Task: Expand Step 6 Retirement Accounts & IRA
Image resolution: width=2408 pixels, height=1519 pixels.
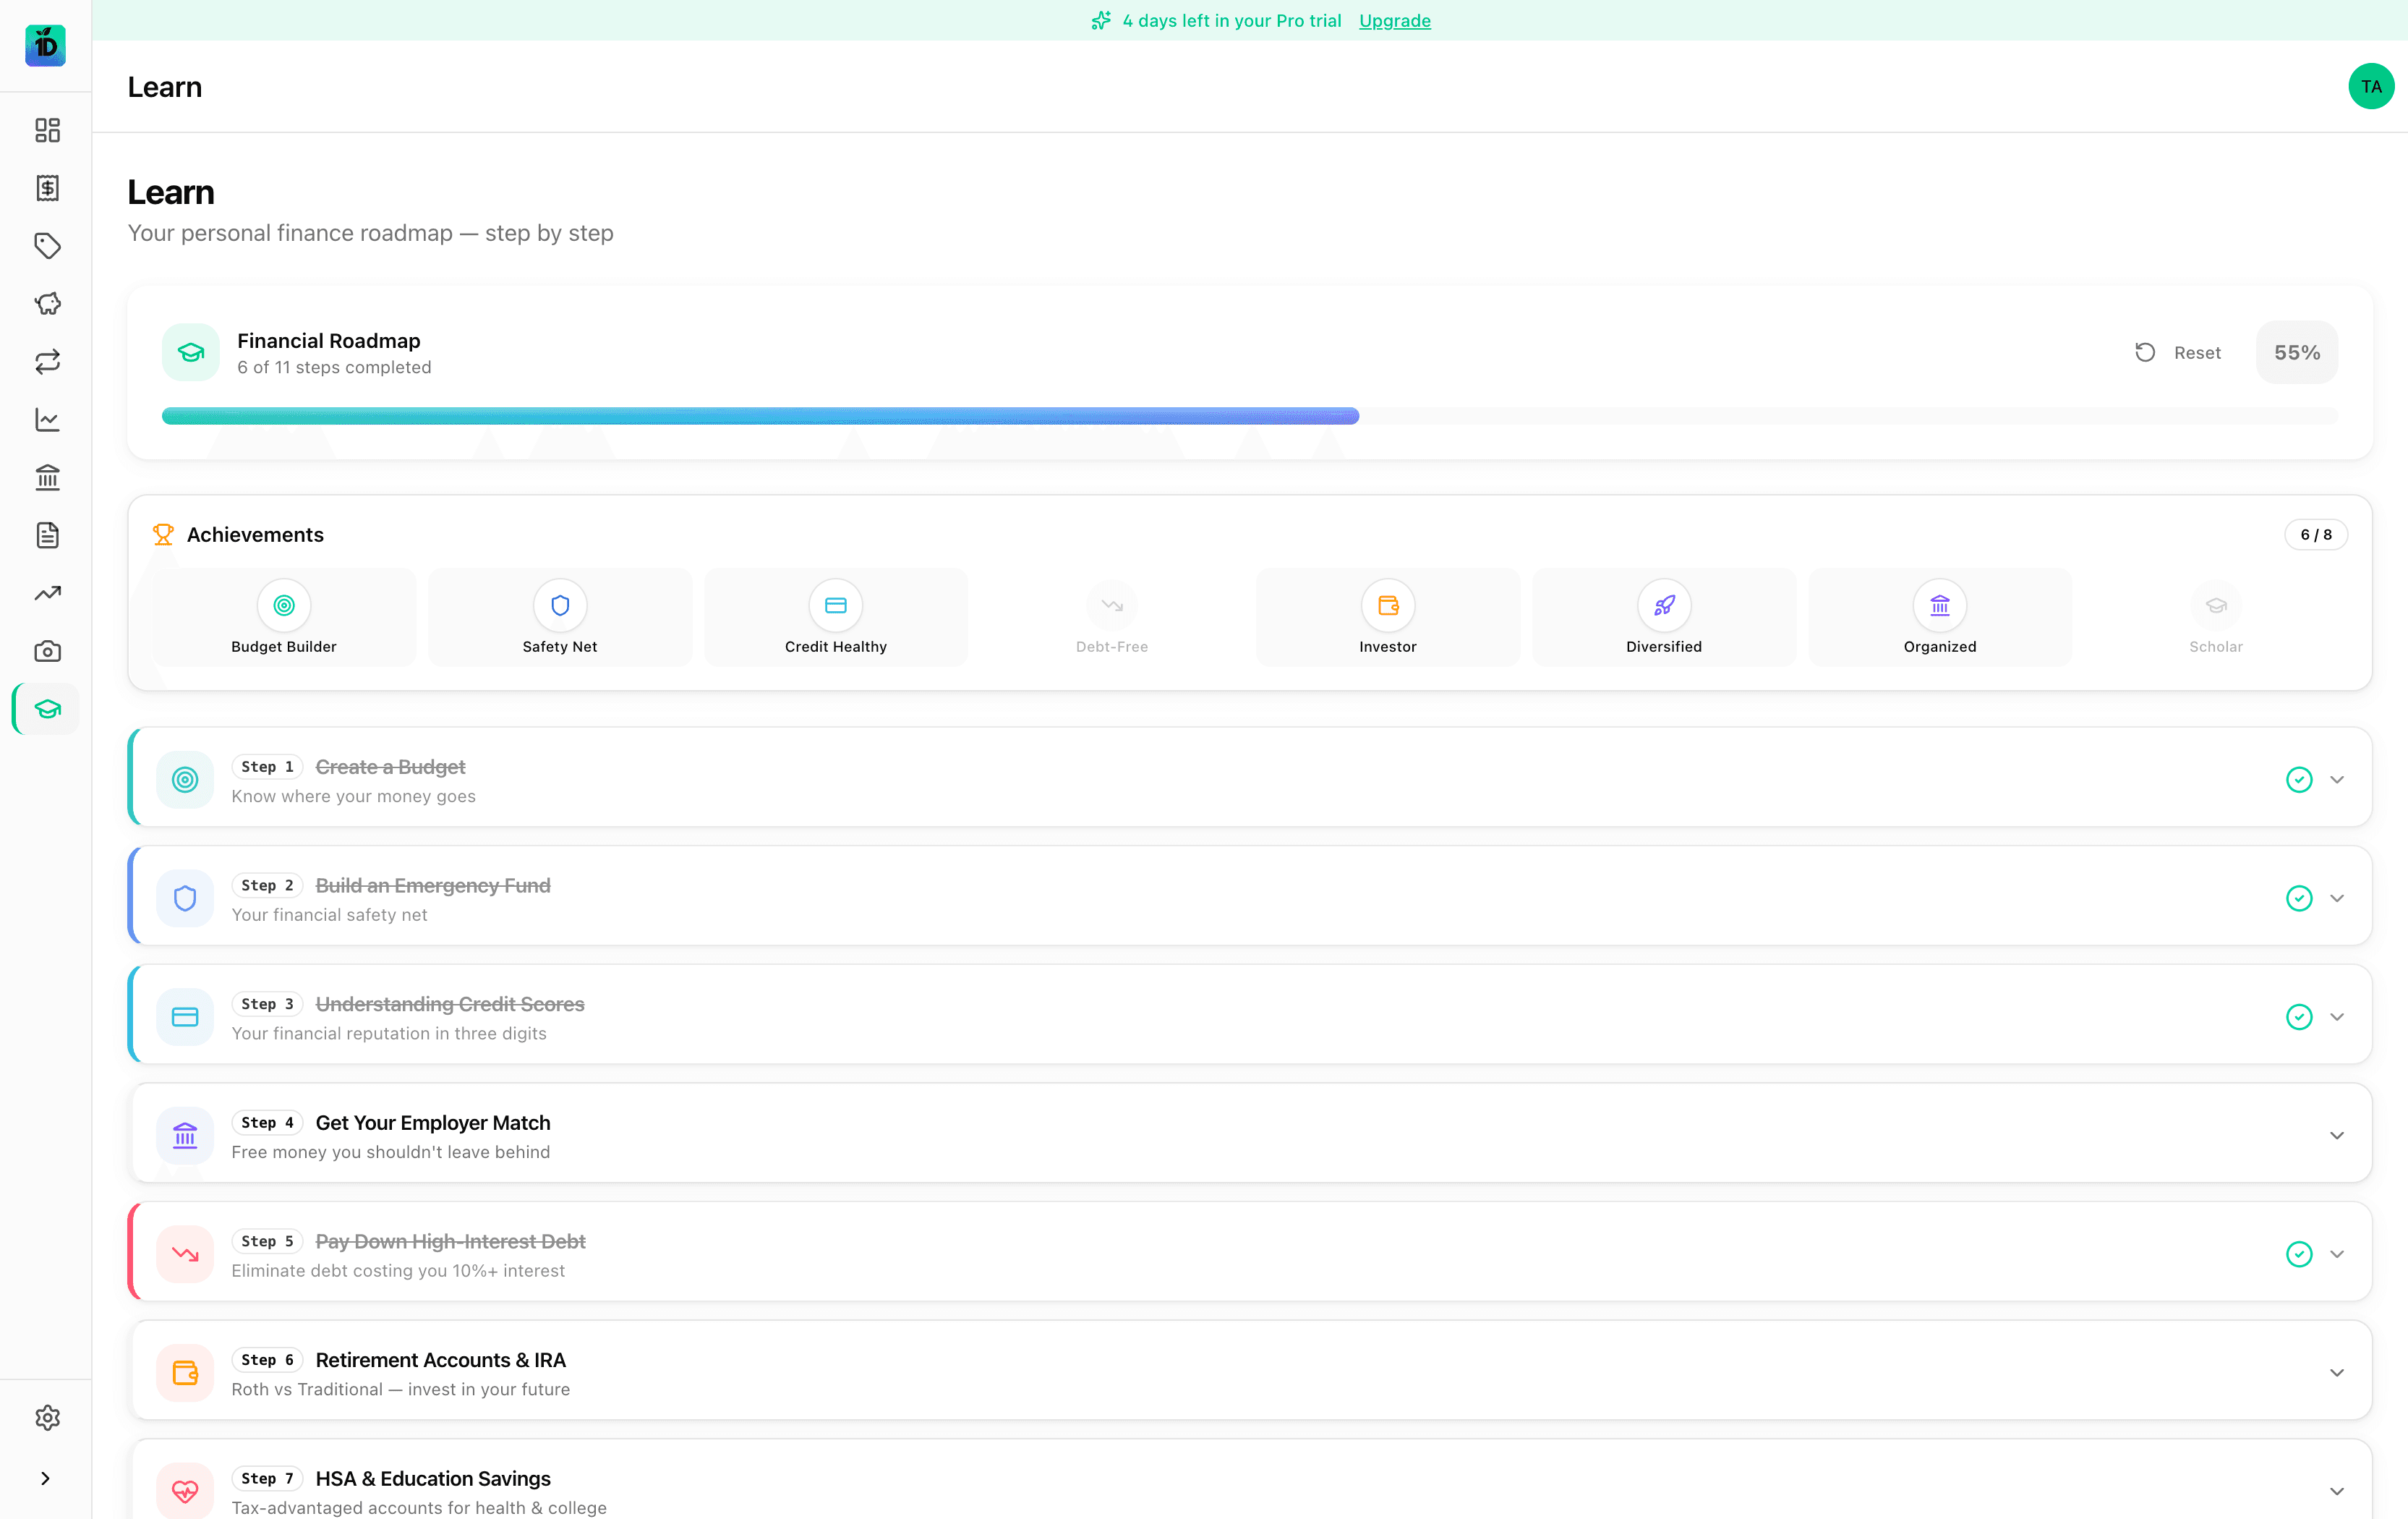Action: tap(2337, 1372)
